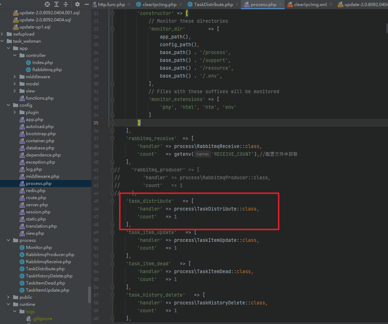Expand the view folder
The width and height of the screenshot is (388, 324).
(x=15, y=91)
